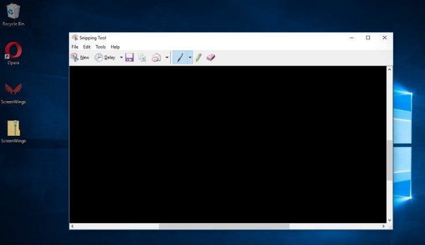The height and width of the screenshot is (245, 425).
Task: Open the File menu
Action: [x=75, y=47]
